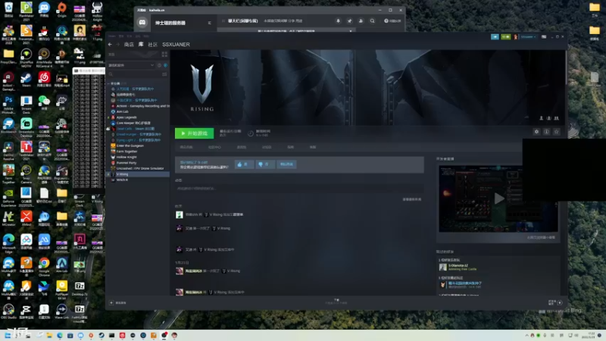Open the Store tab in Steam
606x341 pixels.
[129, 45]
